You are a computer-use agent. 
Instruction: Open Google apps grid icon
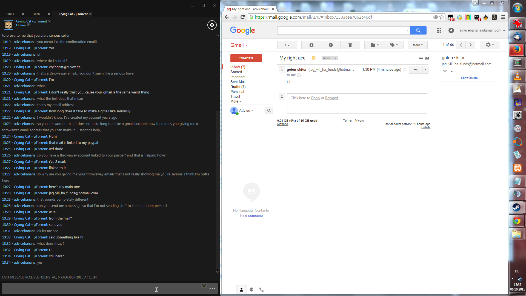[x=439, y=30]
